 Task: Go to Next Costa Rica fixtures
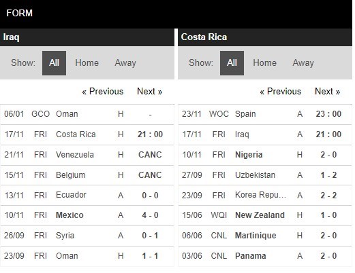coord(327,92)
